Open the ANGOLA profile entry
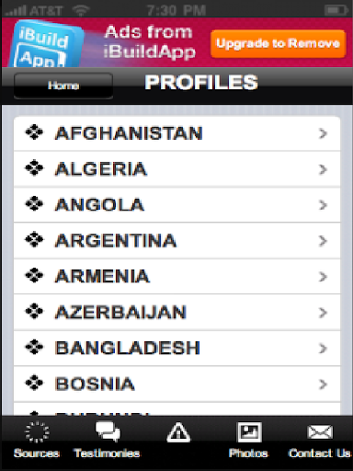 tap(177, 205)
